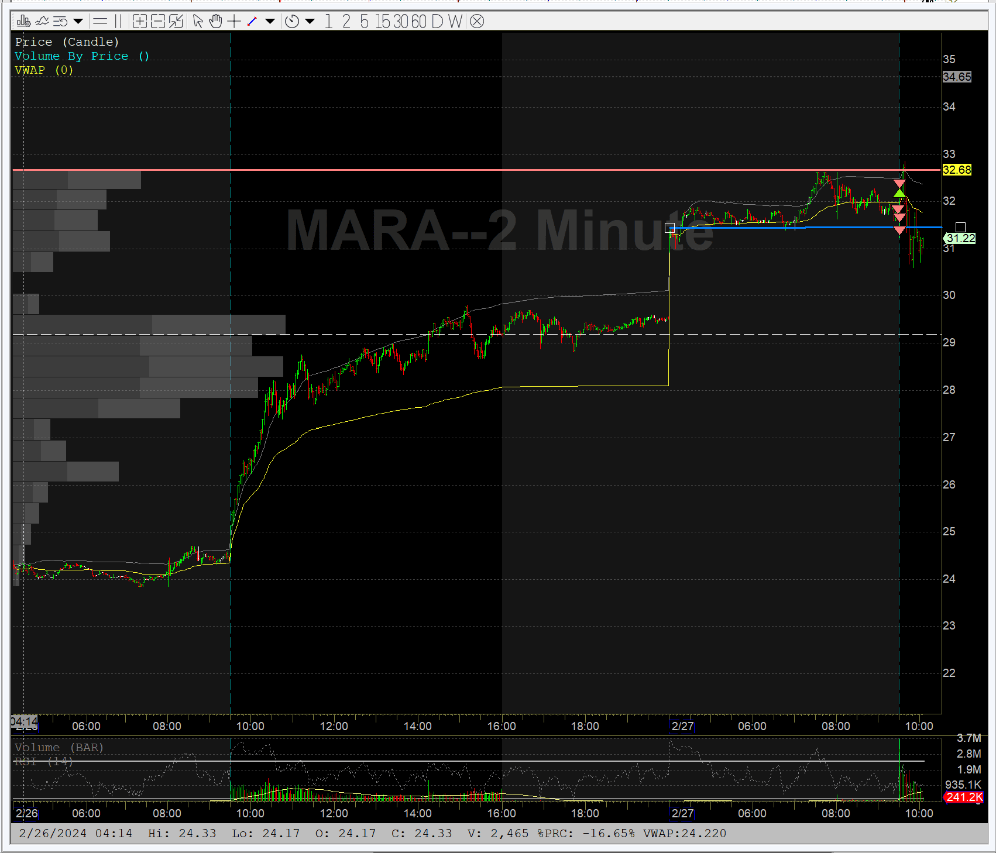Expand the dropdown arrow beside the list icon

point(78,22)
